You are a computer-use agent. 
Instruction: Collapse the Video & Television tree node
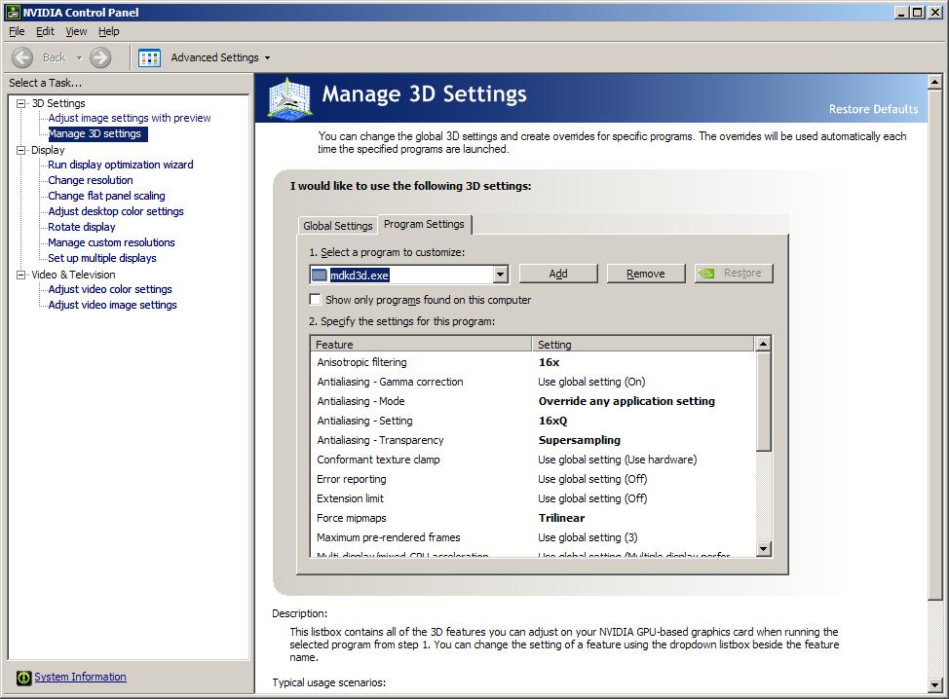[21, 275]
